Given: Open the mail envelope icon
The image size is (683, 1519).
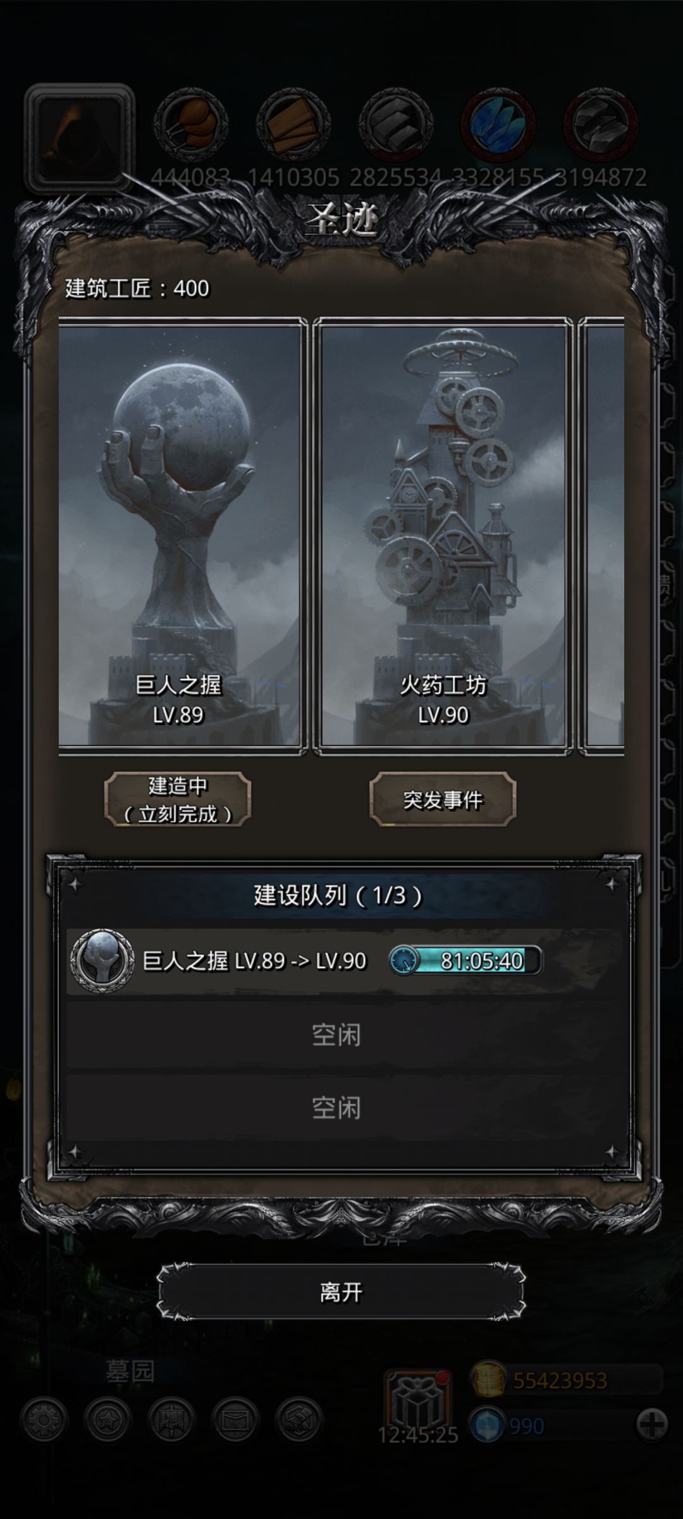Looking at the screenshot, I should [235, 1420].
